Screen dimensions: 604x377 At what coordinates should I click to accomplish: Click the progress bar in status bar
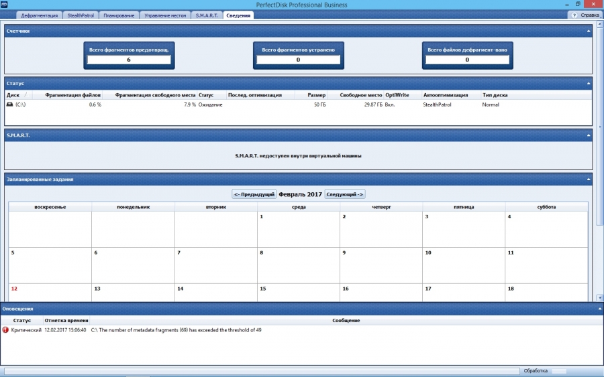click(x=262, y=371)
